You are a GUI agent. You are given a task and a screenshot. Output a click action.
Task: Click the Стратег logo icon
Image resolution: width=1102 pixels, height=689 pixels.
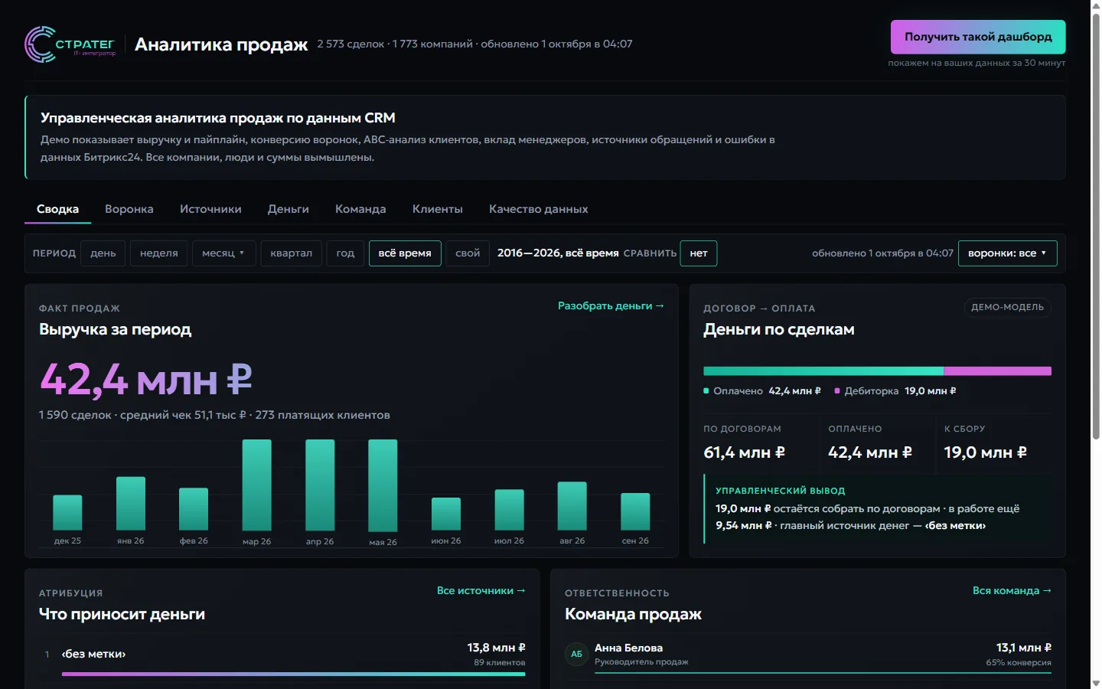click(x=40, y=44)
